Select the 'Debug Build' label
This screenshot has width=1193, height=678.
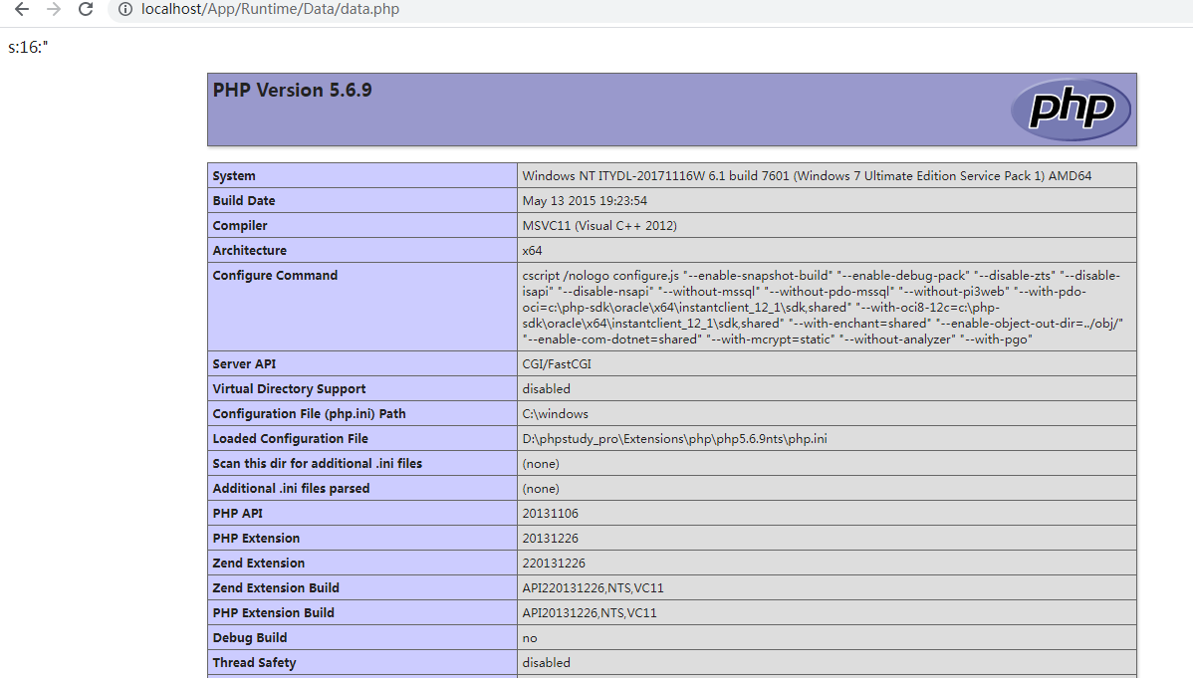tap(250, 637)
